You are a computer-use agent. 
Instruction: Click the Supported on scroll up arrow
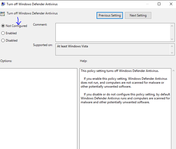(172, 46)
